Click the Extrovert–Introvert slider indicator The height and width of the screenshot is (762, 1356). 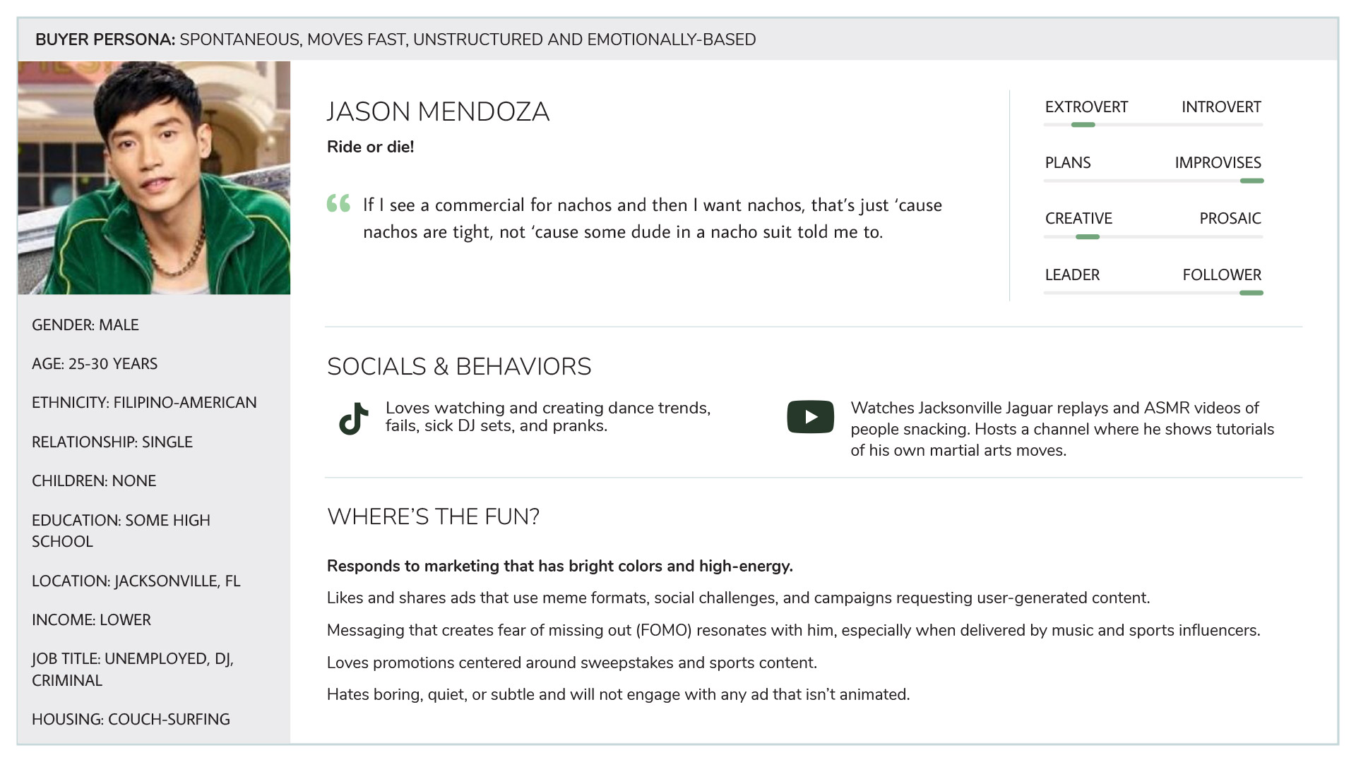coord(1083,125)
